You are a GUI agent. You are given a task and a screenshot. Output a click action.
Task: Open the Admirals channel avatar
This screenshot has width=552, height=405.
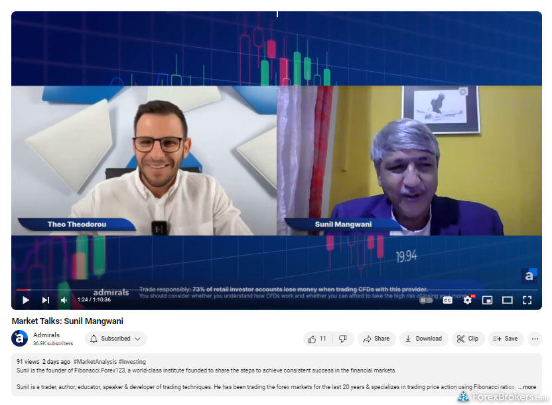click(x=20, y=339)
